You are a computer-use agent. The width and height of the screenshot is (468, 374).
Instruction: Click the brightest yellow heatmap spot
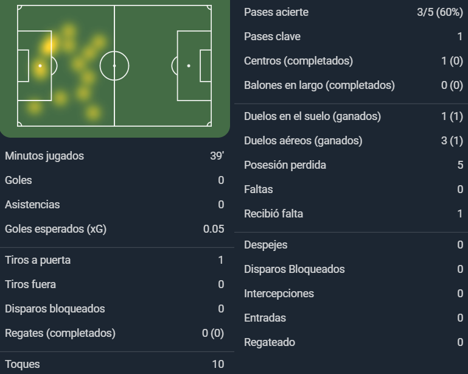point(48,47)
